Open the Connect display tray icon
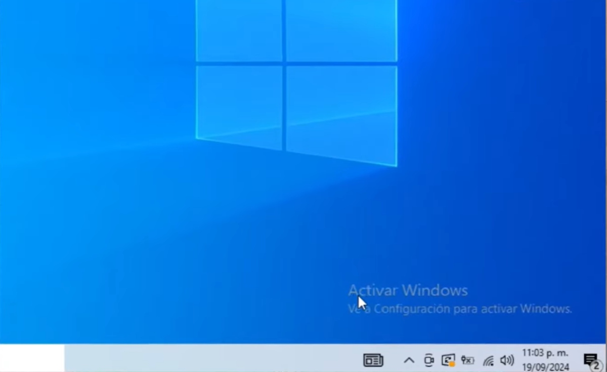Image resolution: width=607 pixels, height=372 pixels. (x=448, y=360)
